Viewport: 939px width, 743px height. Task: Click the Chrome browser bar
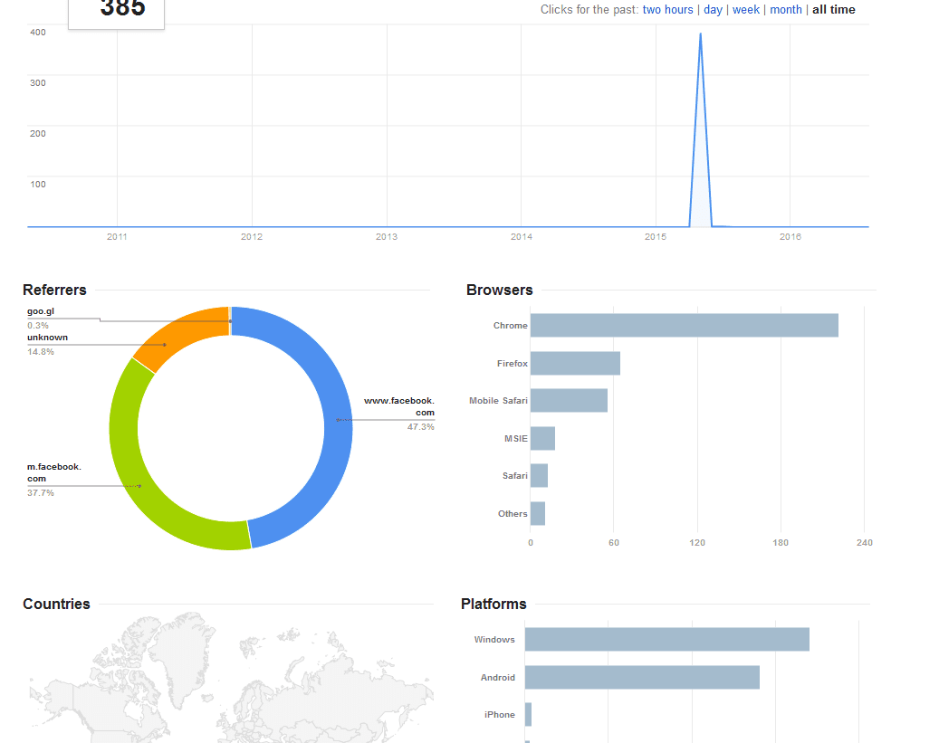(x=685, y=325)
